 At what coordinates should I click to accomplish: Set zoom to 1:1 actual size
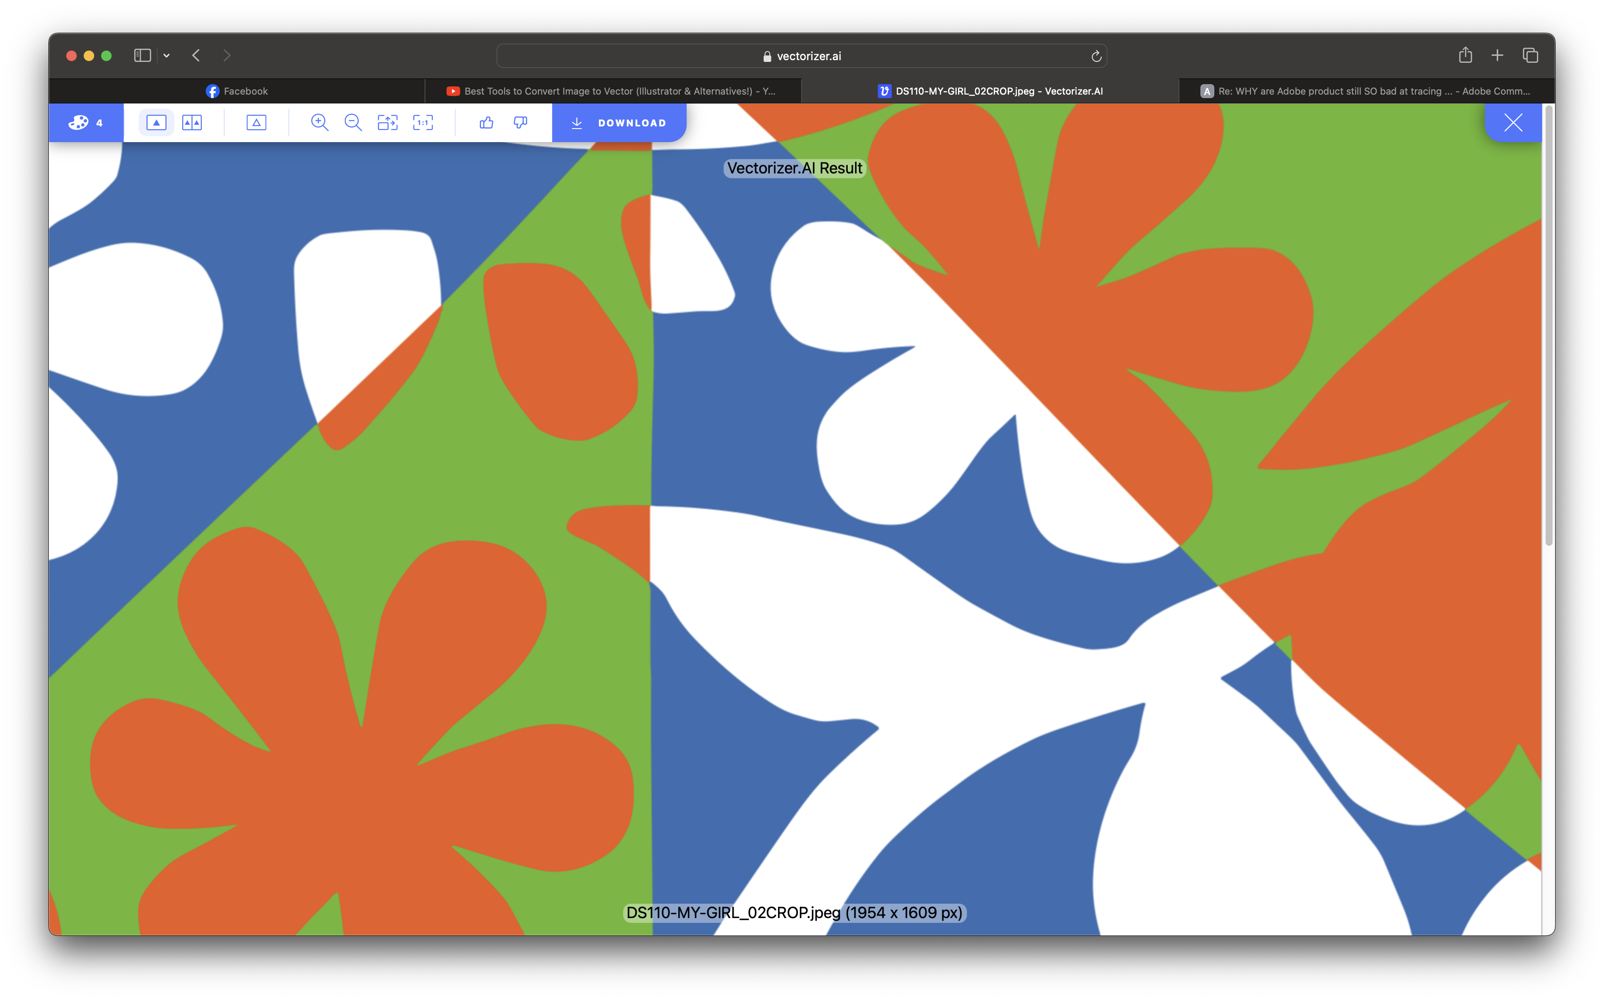(x=422, y=122)
